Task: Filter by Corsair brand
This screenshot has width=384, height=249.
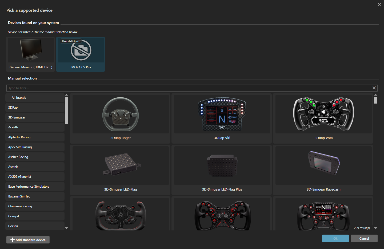Action: pos(35,226)
